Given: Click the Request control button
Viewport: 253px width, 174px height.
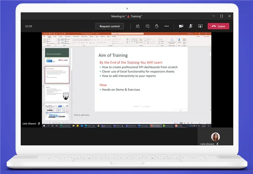Looking at the screenshot, I should pos(110,26).
